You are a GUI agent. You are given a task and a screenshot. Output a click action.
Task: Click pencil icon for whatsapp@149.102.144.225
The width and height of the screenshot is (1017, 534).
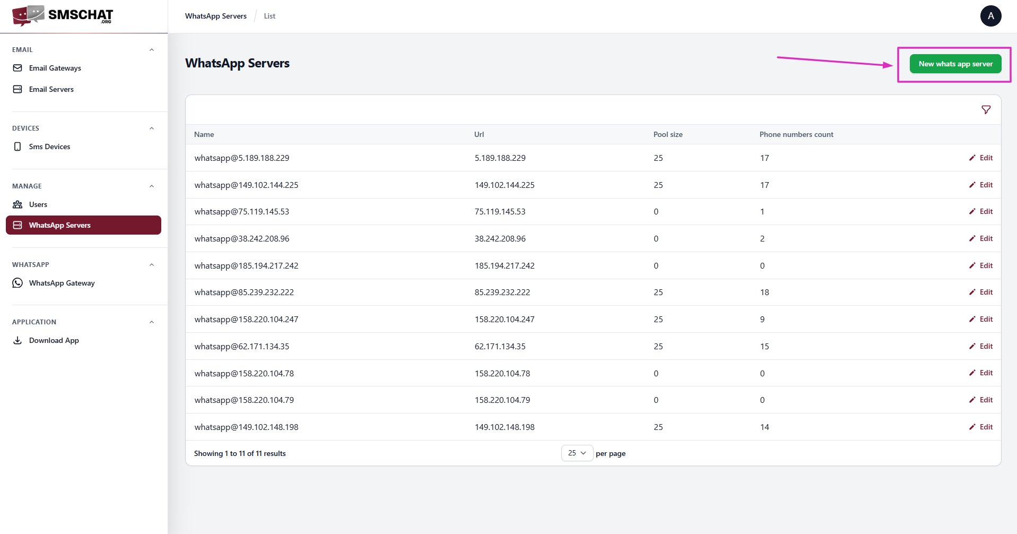point(972,185)
